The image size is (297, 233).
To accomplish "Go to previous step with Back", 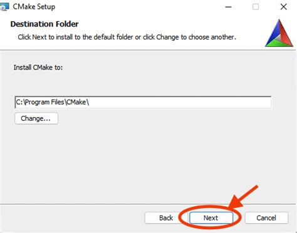I will pyautogui.click(x=166, y=218).
